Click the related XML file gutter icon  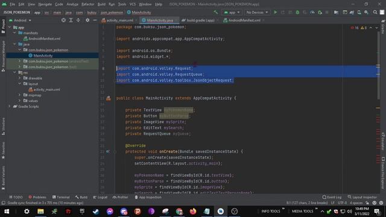(x=109, y=98)
